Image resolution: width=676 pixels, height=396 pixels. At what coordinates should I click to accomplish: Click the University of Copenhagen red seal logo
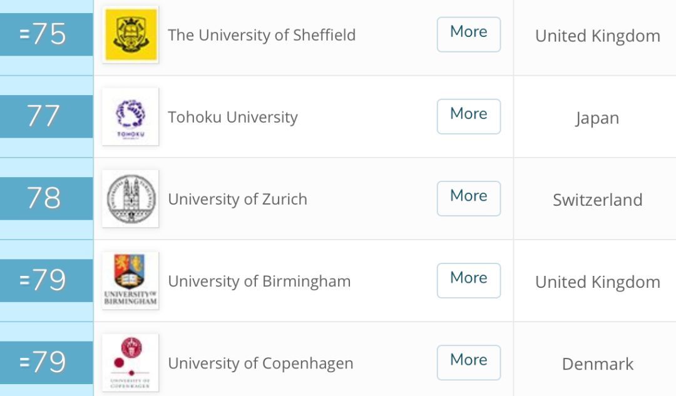(x=131, y=362)
